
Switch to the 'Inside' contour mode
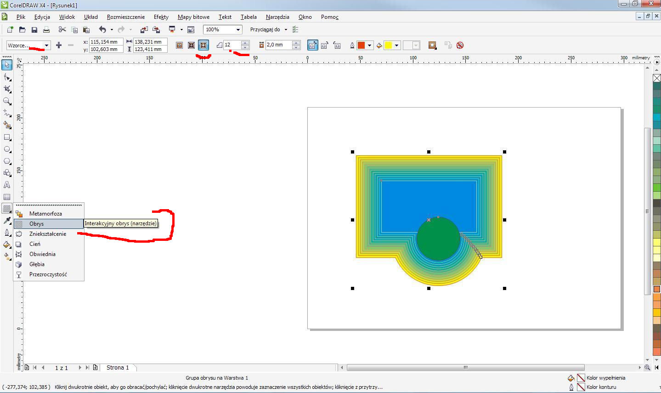(x=191, y=45)
